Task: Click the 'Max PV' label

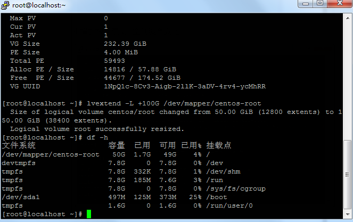Action: click(x=23, y=18)
